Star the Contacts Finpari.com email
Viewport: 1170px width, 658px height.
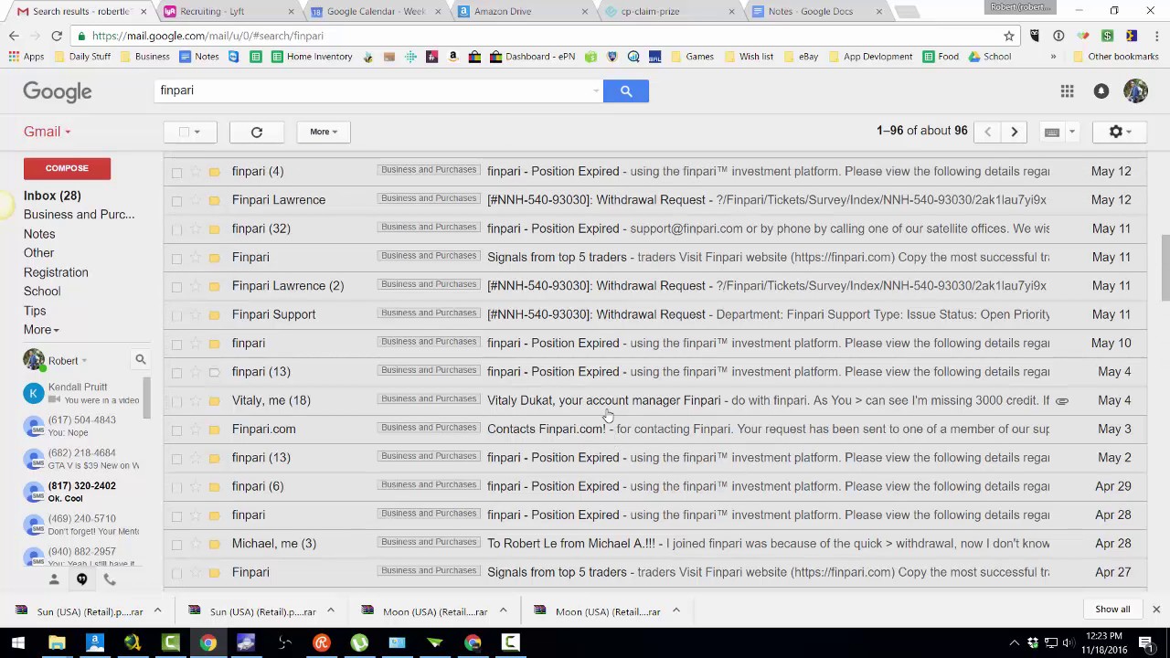(196, 429)
